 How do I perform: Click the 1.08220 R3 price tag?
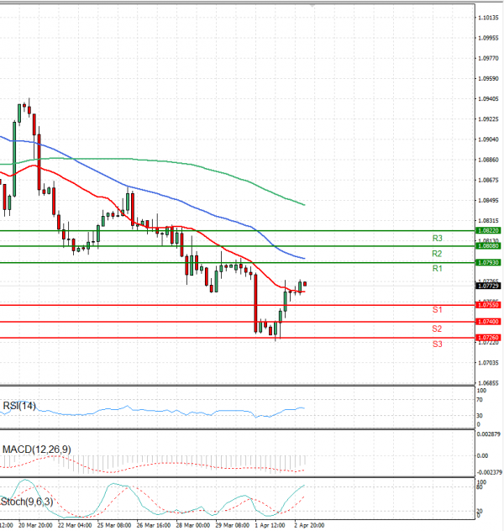[488, 230]
